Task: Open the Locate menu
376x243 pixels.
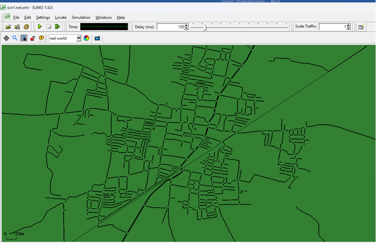Action: click(61, 18)
